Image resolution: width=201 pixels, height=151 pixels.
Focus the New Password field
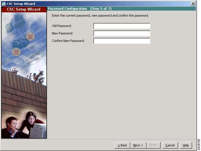pyautogui.click(x=122, y=33)
